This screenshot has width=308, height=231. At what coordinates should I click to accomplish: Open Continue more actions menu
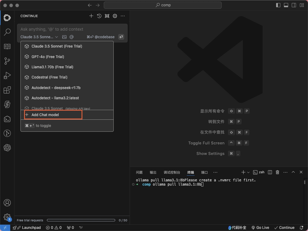[x=123, y=16]
